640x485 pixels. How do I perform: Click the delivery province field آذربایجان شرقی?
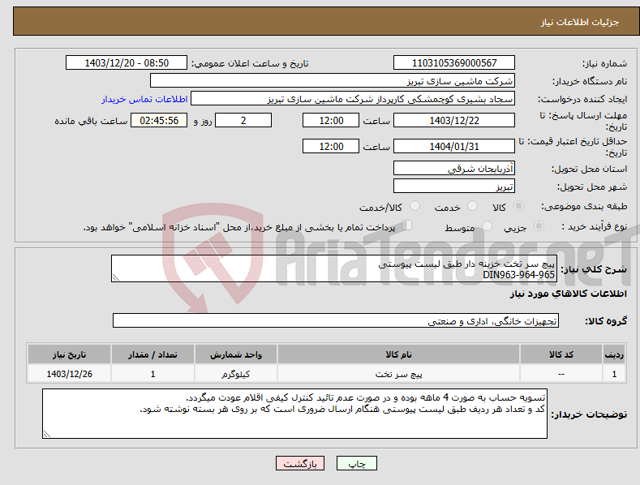[x=454, y=168]
